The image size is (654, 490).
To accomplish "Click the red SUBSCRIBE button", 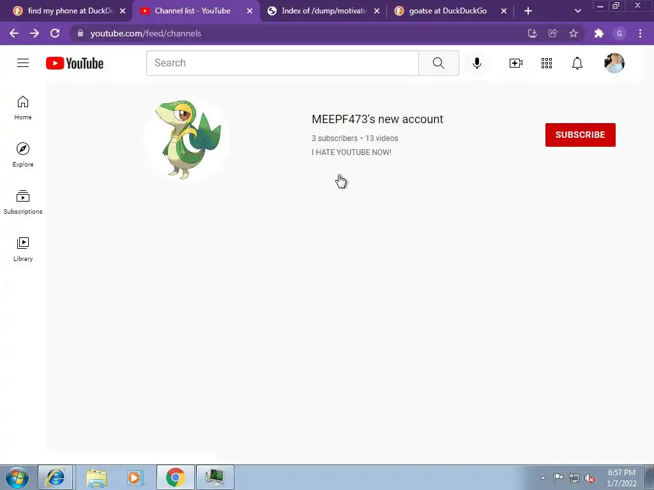I will [580, 135].
